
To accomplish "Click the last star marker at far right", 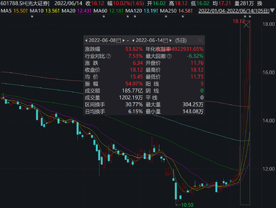I will 250,17.
